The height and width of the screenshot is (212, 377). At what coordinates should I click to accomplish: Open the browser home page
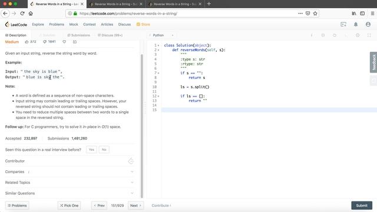click(x=31, y=14)
